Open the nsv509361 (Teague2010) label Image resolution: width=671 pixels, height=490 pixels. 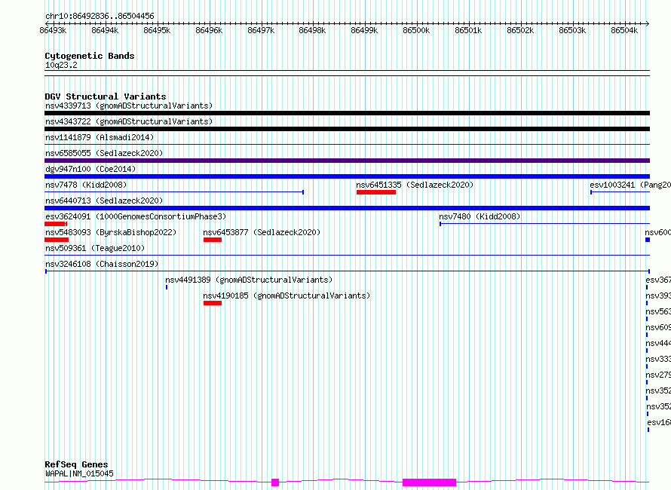95,248
